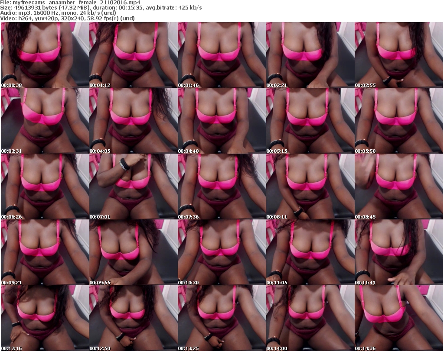Select the thumbnail timestamped 00:00:38
This screenshot has width=444, height=351.
coord(45,55)
